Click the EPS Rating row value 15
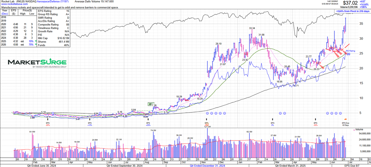Image resolution: width=371 pixels, height=167 pixels. coord(68,11)
